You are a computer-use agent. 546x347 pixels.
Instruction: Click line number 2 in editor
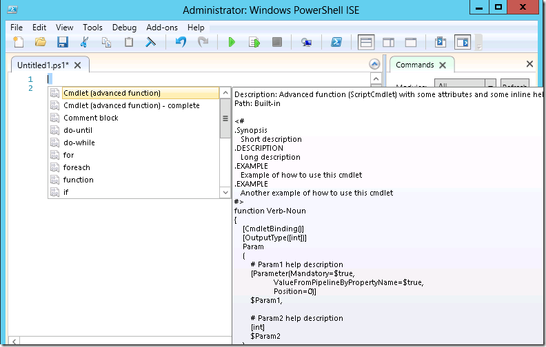click(30, 88)
